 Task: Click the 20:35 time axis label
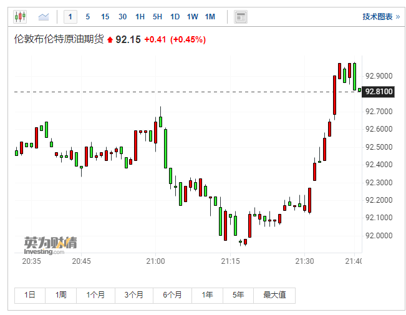point(32,261)
